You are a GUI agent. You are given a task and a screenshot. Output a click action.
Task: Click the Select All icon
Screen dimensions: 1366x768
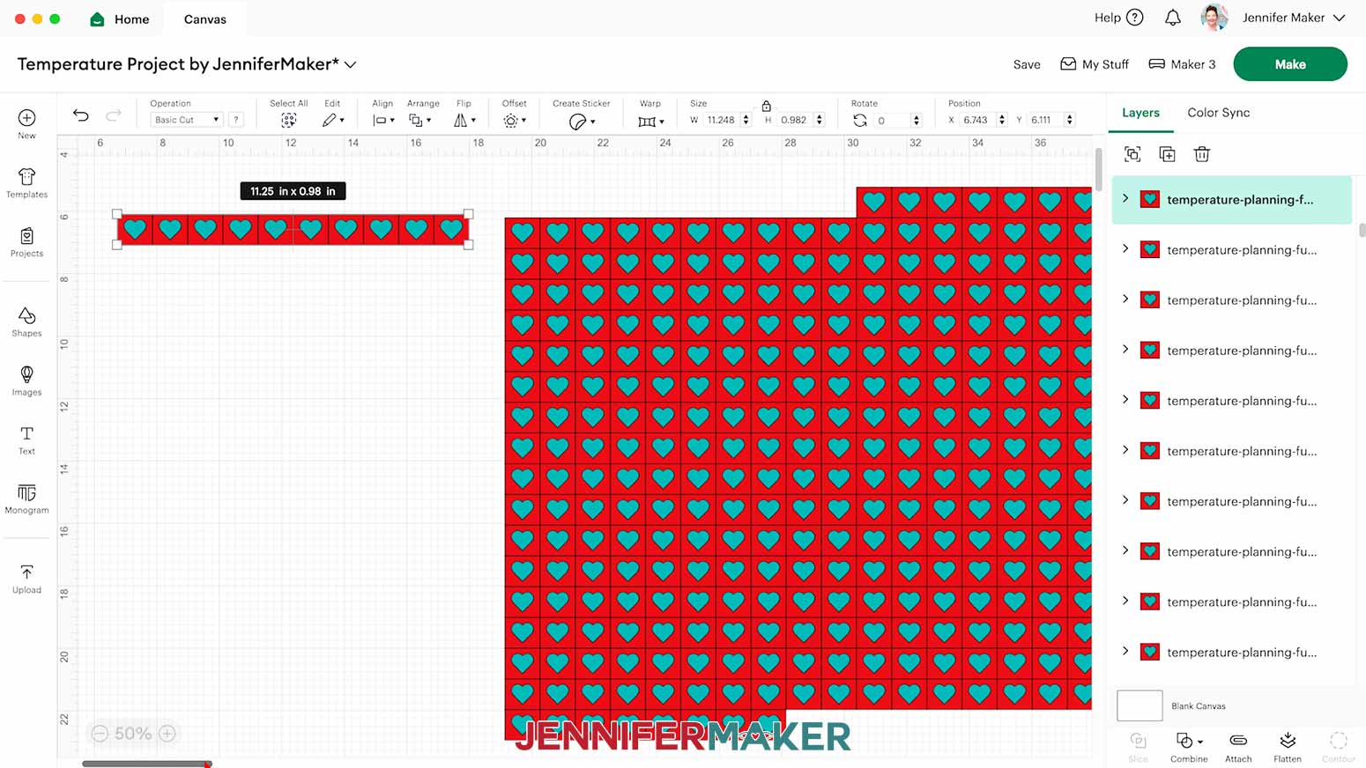pyautogui.click(x=288, y=121)
